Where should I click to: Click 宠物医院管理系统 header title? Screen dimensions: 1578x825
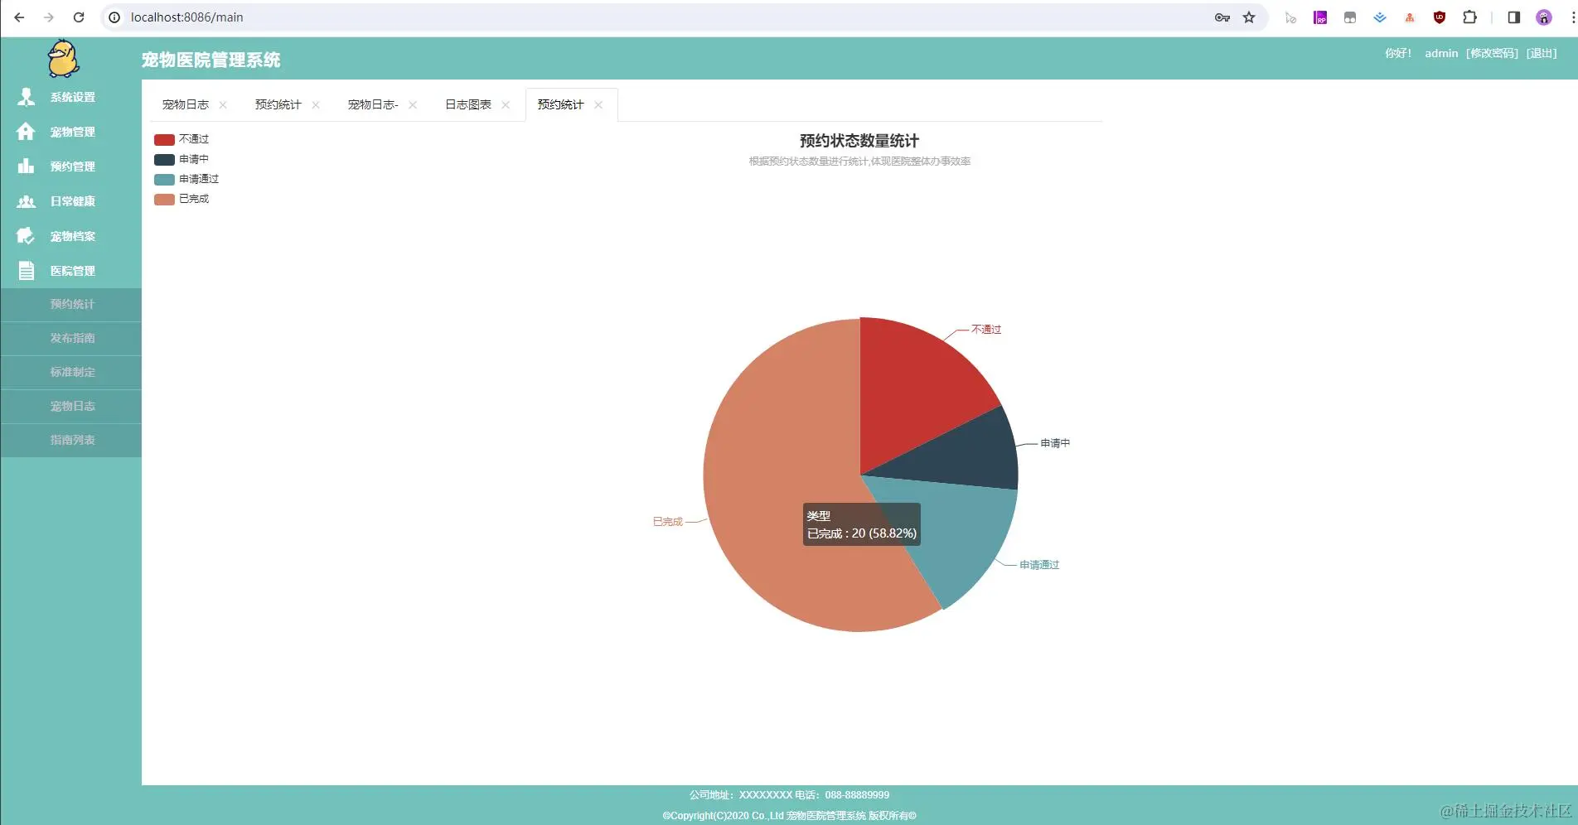[211, 60]
